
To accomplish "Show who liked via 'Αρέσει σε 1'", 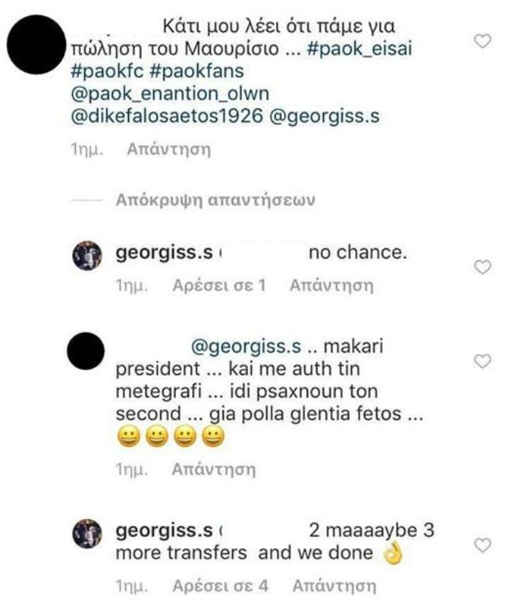I will click(x=219, y=285).
